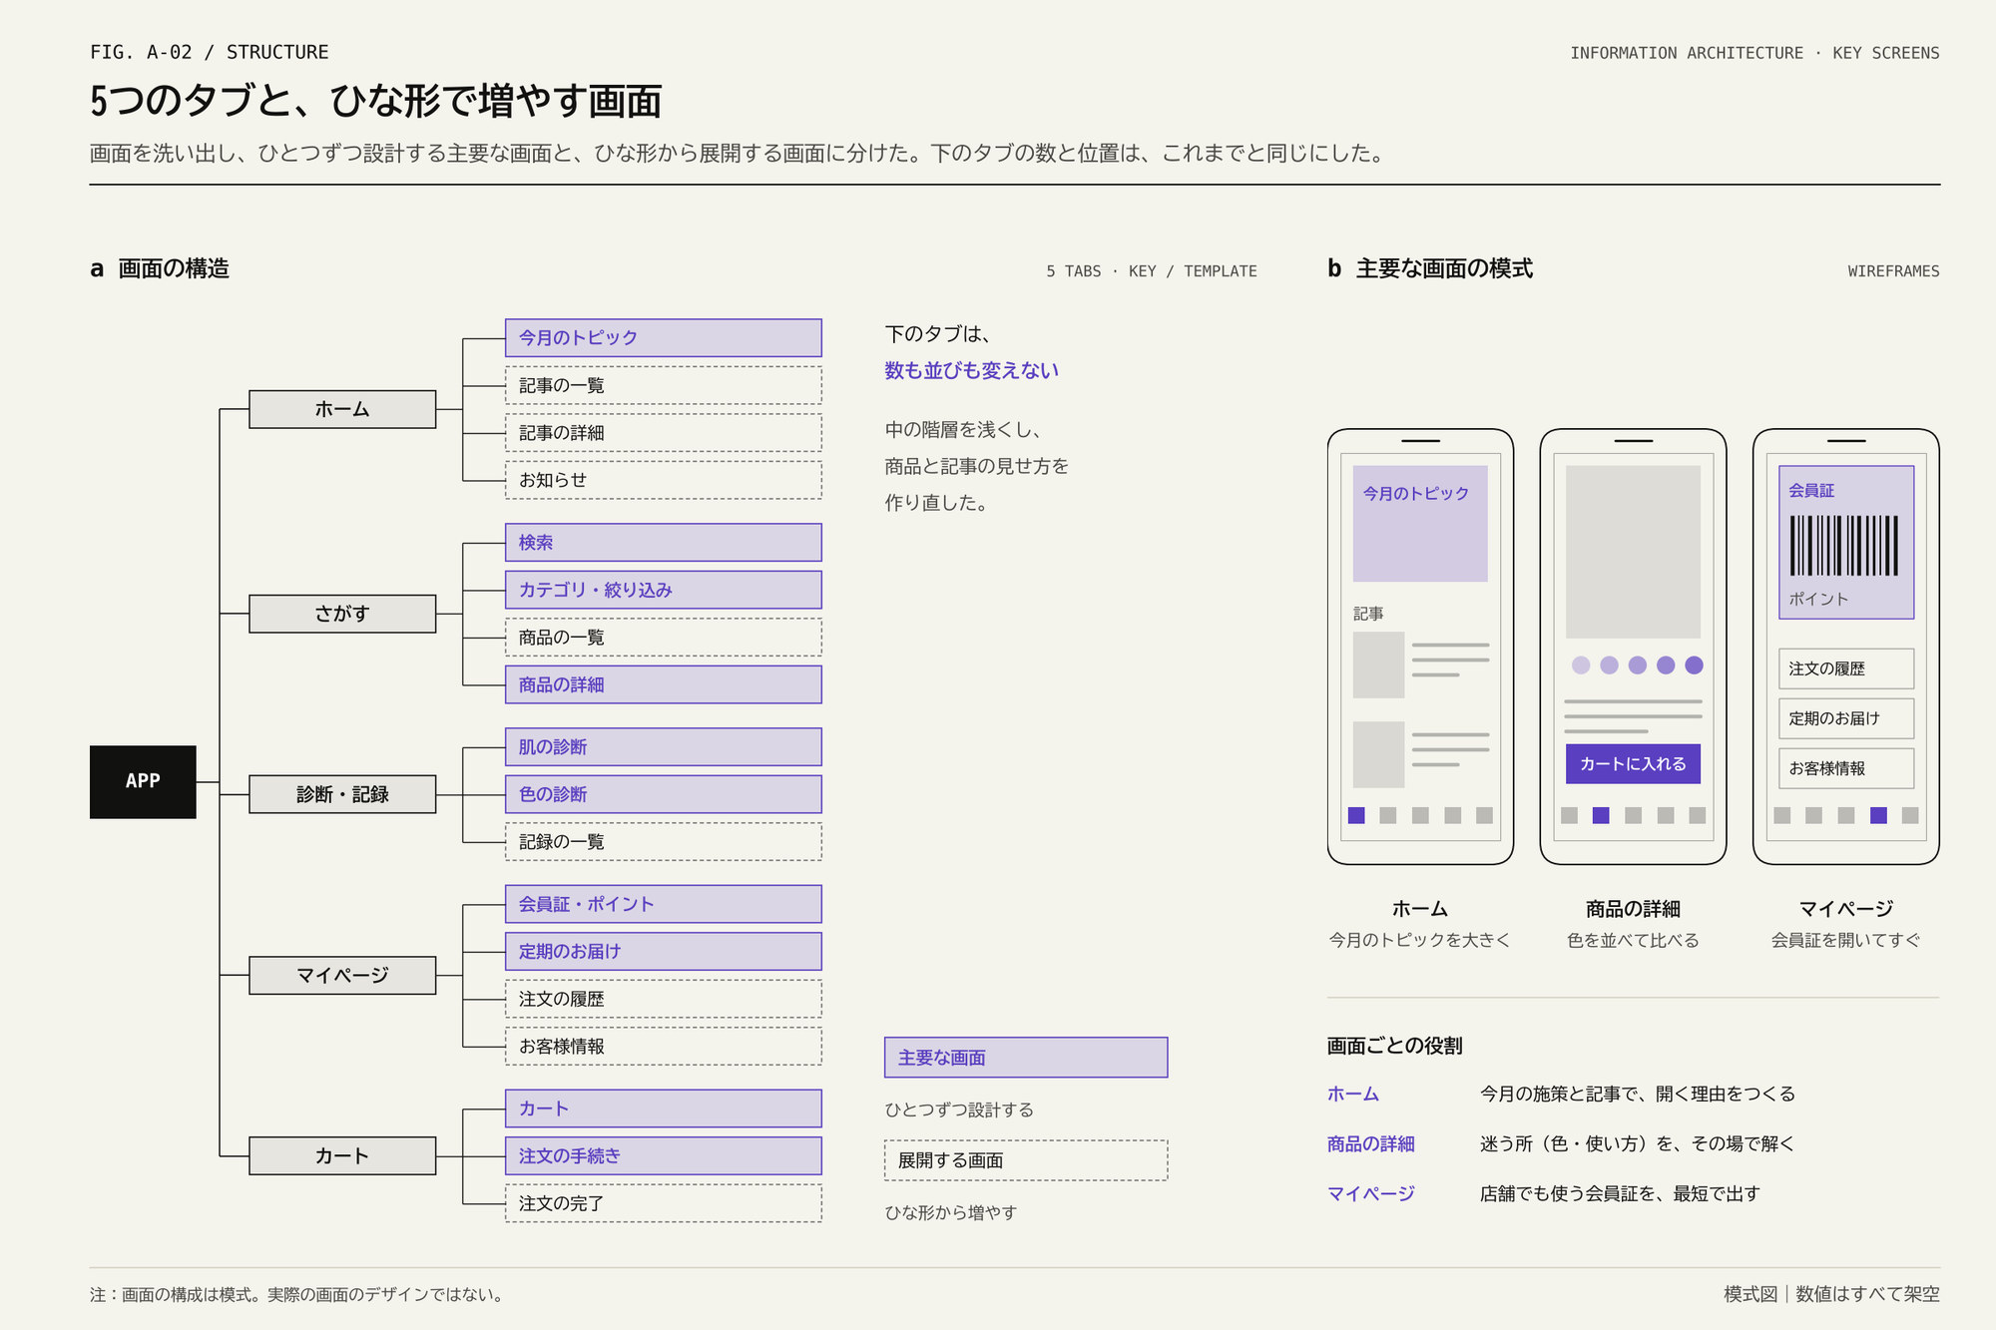
Task: Click the 記録の一覧 dashed box
Action: pyautogui.click(x=664, y=841)
